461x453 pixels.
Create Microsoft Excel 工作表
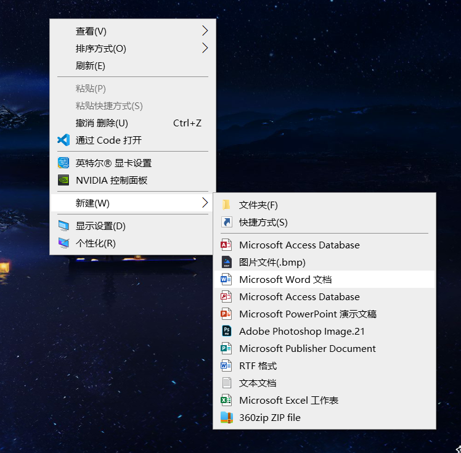pos(325,400)
